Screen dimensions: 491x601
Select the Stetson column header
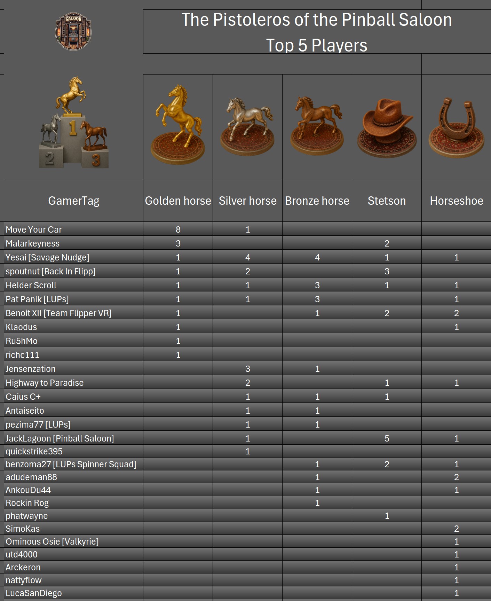tap(387, 201)
